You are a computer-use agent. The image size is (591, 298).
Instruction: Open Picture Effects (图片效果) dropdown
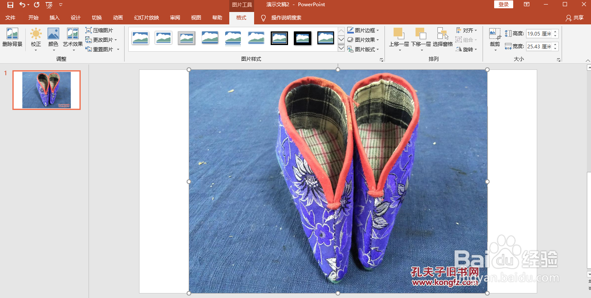(363, 40)
